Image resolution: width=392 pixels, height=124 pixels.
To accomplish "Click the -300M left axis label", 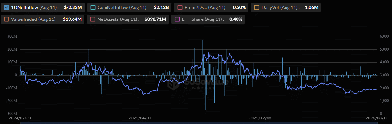I will point(11,114).
